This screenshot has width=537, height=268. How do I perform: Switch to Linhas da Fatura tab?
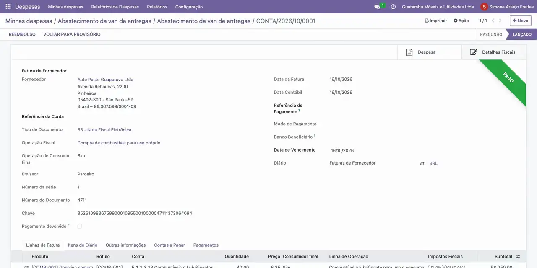pos(43,245)
